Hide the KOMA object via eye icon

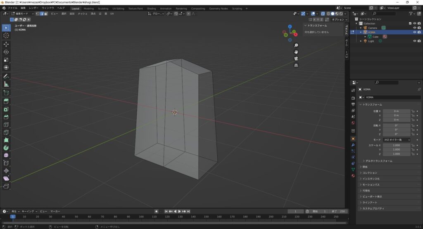pos(414,32)
